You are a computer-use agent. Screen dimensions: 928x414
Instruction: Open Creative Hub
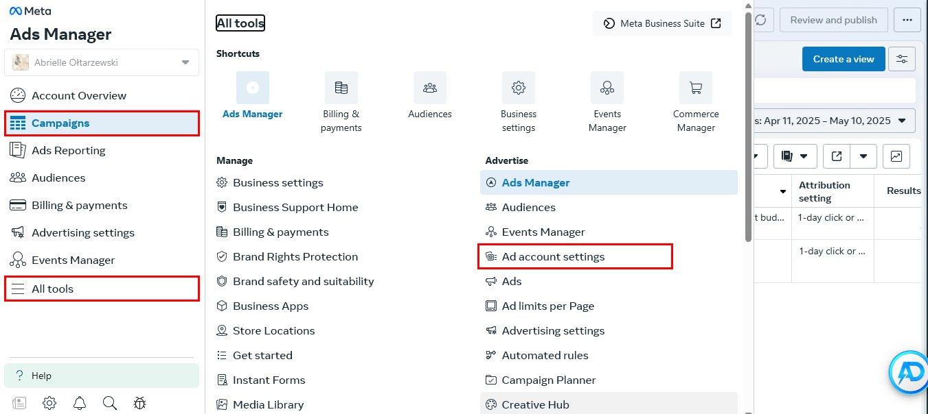(x=609, y=404)
